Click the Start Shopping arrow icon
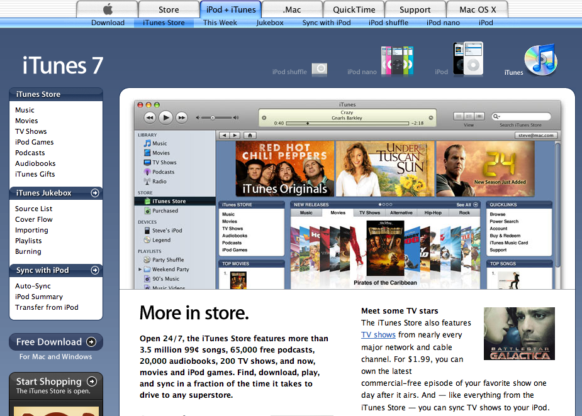The width and height of the screenshot is (582, 416). click(92, 381)
